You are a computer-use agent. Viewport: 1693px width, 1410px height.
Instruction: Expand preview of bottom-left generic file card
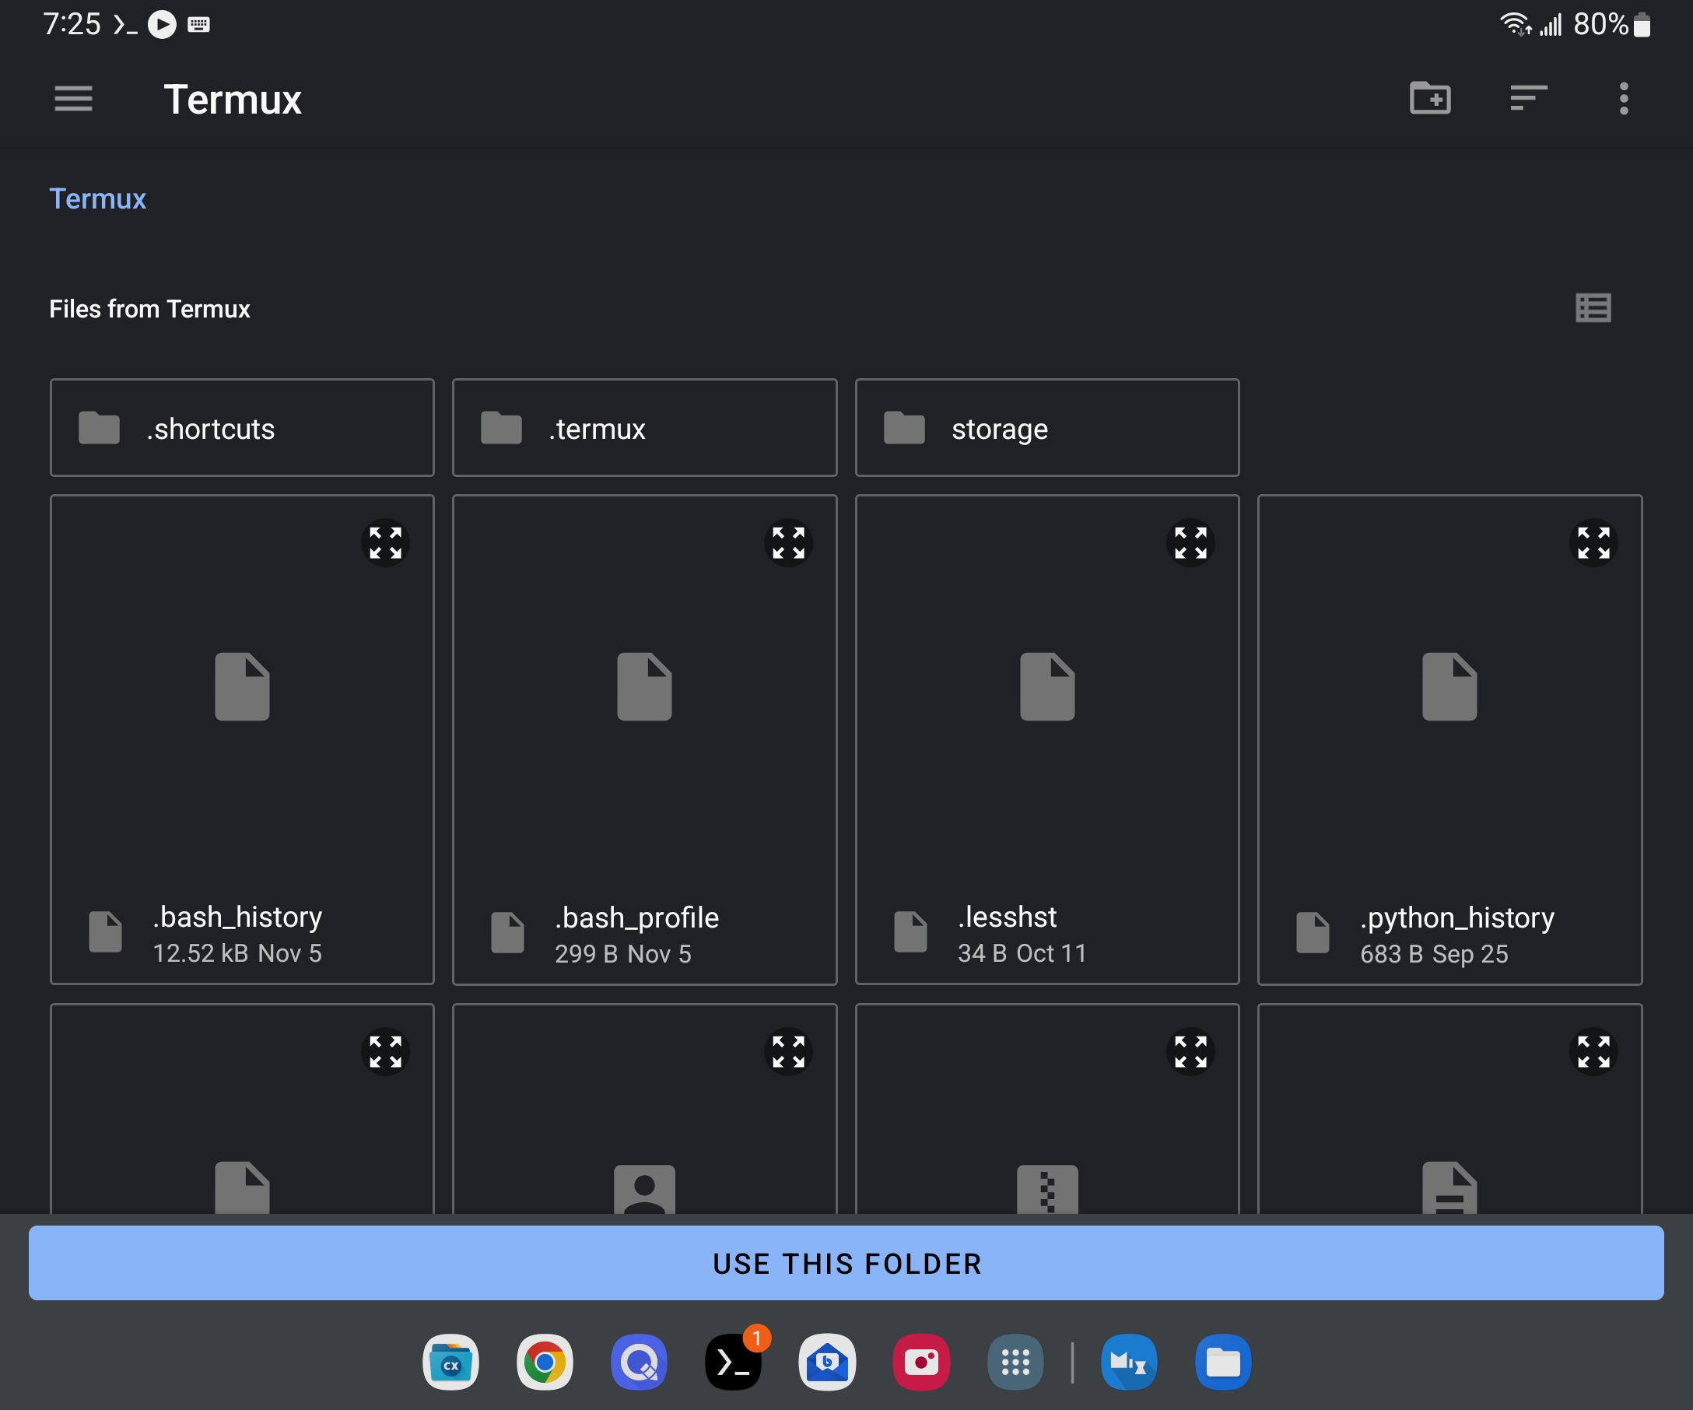(x=385, y=1051)
